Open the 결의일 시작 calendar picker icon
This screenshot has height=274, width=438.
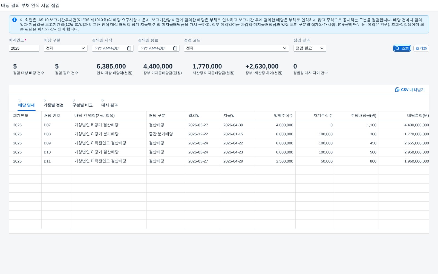pyautogui.click(x=129, y=48)
